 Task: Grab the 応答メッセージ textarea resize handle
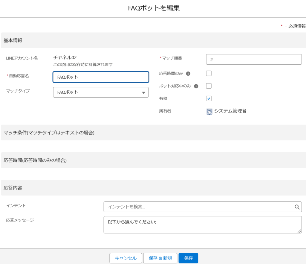pyautogui.click(x=299, y=231)
